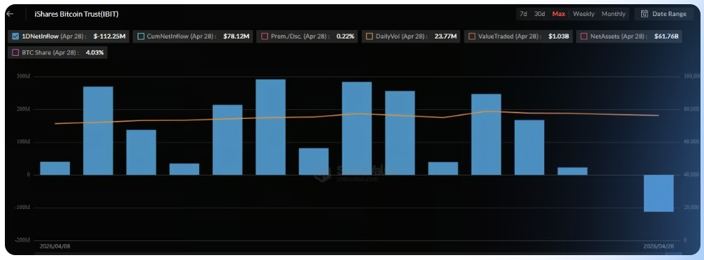Click the $78.12M cumulative inflow value
704x260 pixels.
point(236,36)
